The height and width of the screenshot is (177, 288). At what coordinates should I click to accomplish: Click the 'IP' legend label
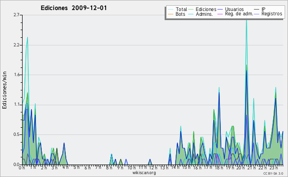click(x=264, y=9)
